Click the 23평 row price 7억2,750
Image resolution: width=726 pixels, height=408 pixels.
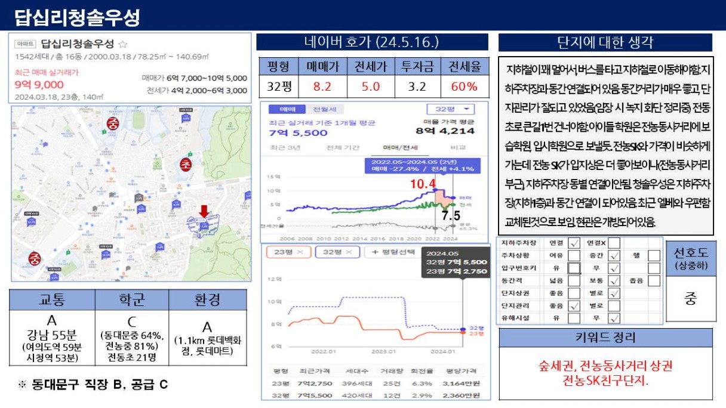point(315,384)
